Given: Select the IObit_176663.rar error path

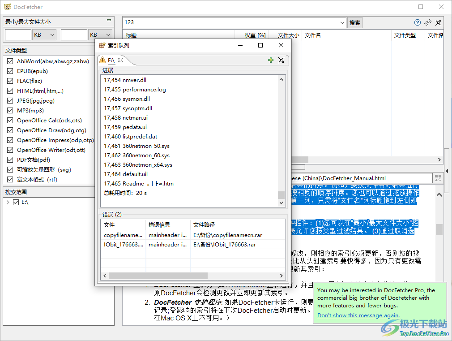Looking at the screenshot, I should pyautogui.click(x=225, y=245).
